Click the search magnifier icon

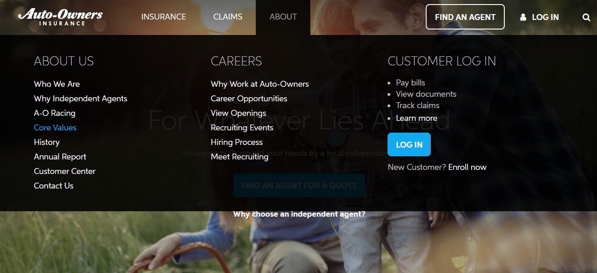coord(586,17)
